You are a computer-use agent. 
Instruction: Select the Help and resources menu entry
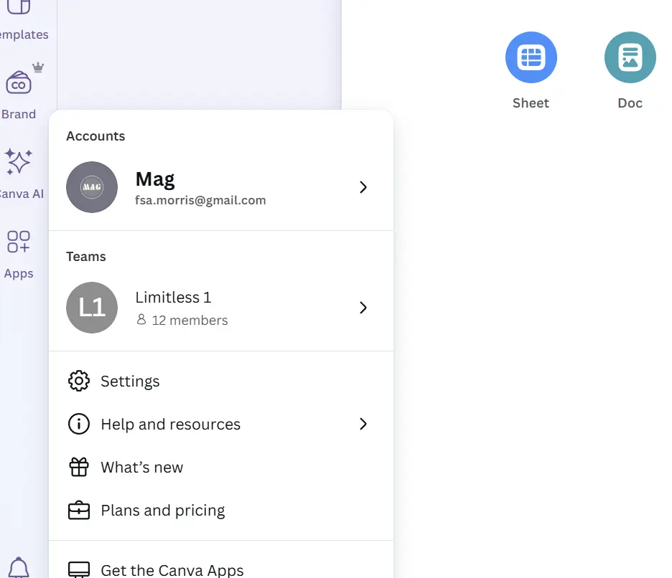(221, 424)
